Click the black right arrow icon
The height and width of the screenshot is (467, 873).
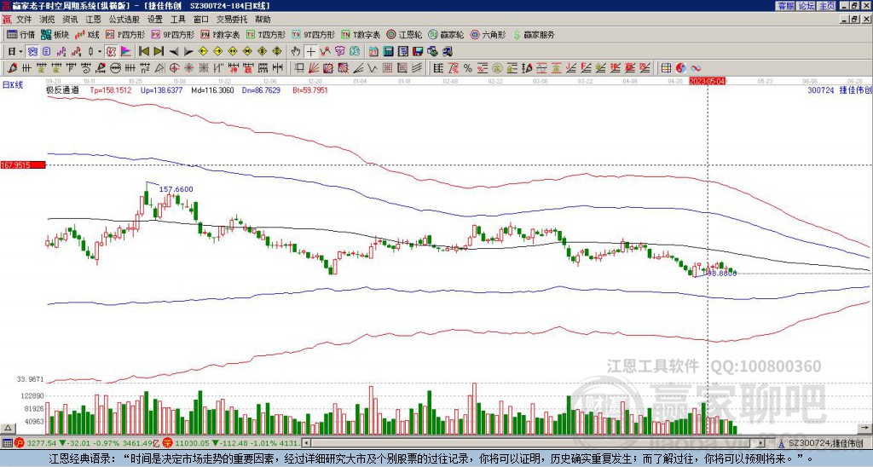pos(188,51)
